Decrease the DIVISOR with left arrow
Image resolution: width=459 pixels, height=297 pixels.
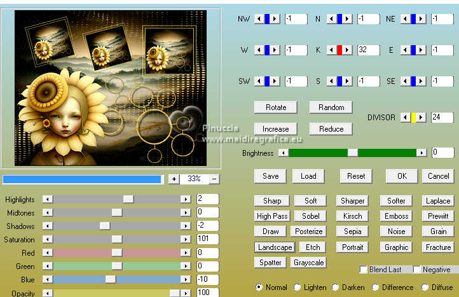coord(405,118)
